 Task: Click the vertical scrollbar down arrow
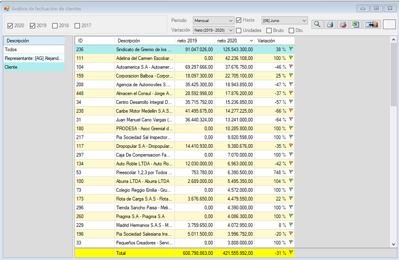pos(393,244)
